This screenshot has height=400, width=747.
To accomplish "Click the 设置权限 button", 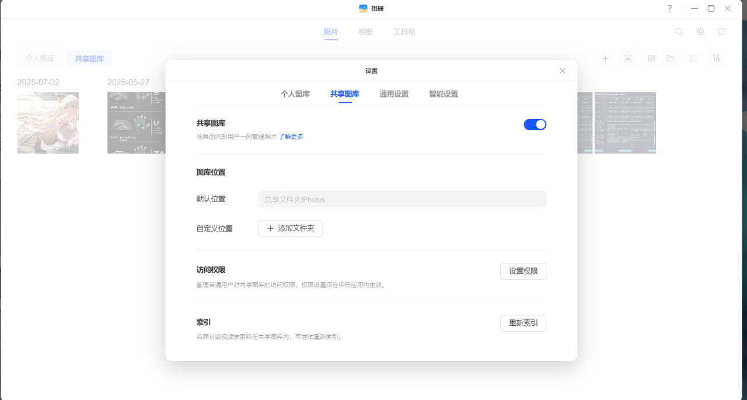I will tap(523, 272).
